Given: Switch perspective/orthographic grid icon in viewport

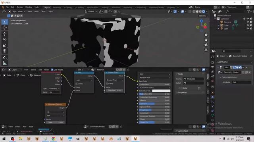Looking at the screenshot, I should pyautogui.click(x=206, y=50).
